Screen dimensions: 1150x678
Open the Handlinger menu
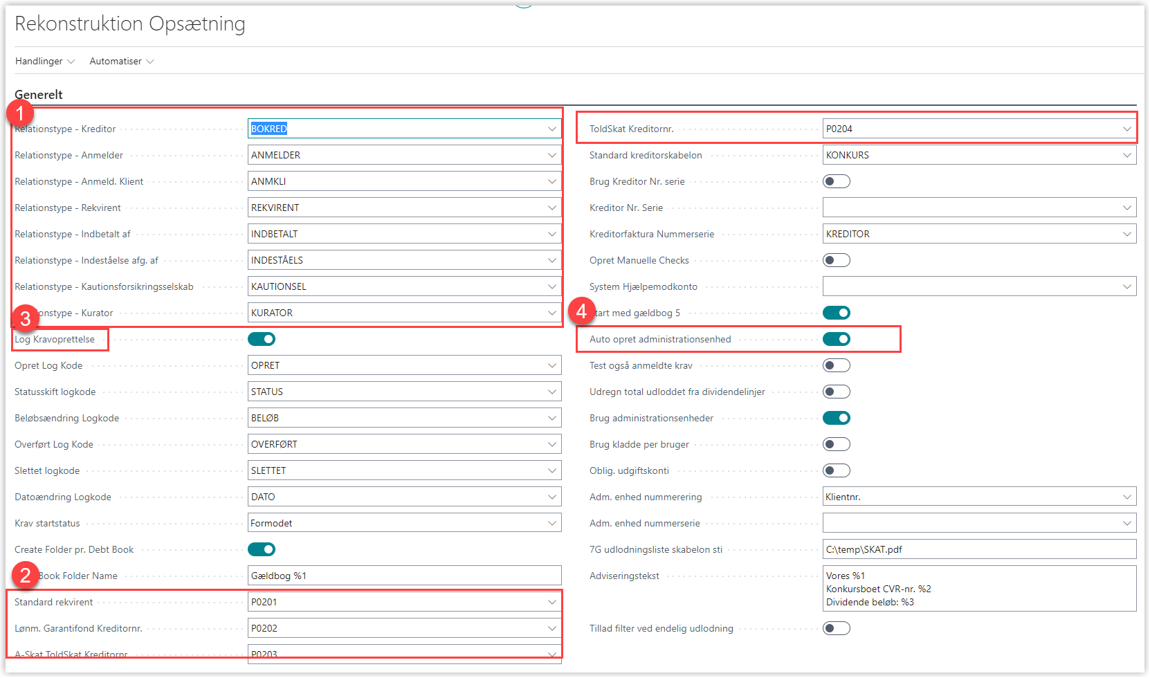coord(44,62)
